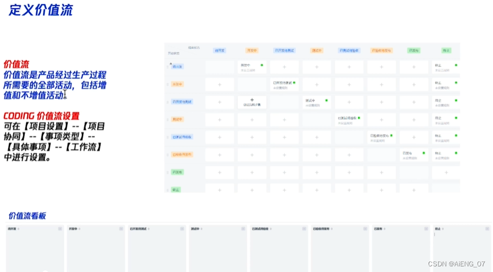Add transition from 已测试待验收 to 开发中
The height and width of the screenshot is (272, 493).
252,137
